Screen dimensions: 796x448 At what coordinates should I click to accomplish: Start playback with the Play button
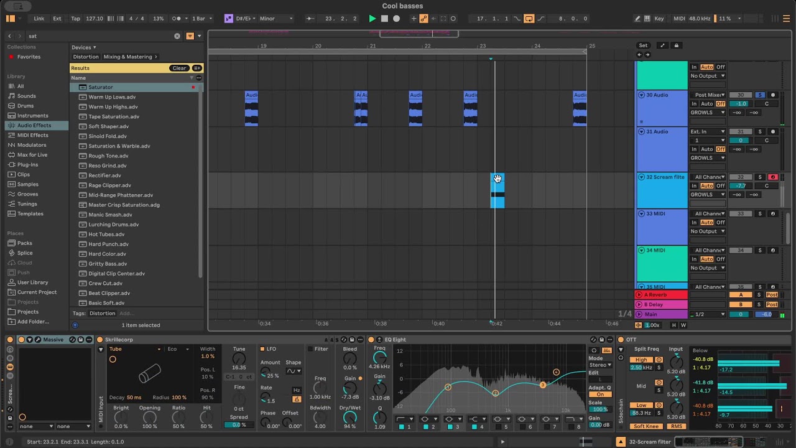[x=372, y=19]
